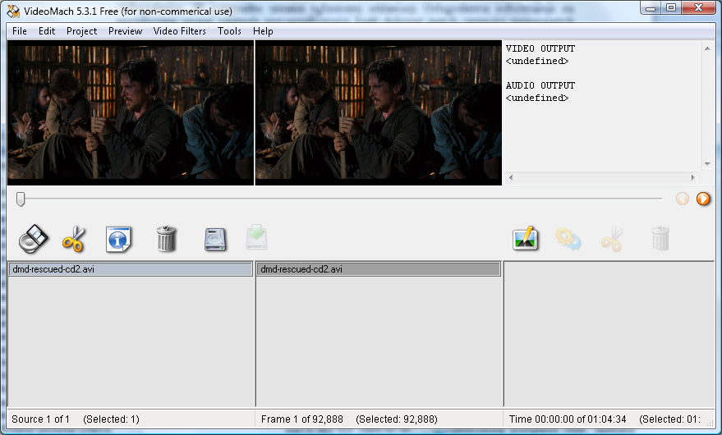Image resolution: width=722 pixels, height=435 pixels.
Task: Click the hard drive save icon
Action: [215, 240]
